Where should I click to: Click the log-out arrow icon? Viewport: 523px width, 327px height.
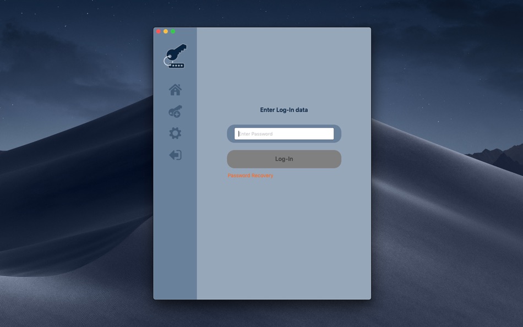click(x=175, y=155)
